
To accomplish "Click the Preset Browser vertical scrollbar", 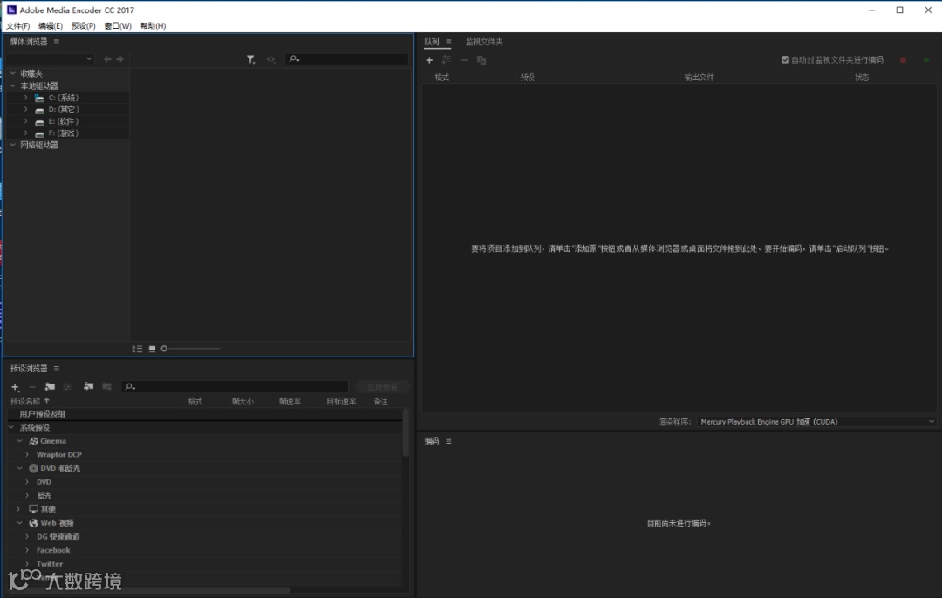I will coord(406,432).
